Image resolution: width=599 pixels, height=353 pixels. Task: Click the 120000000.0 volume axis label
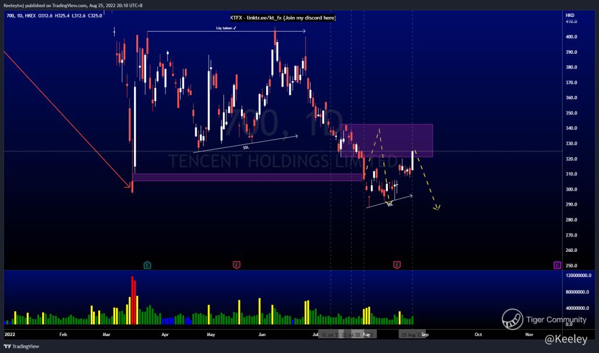click(579, 275)
